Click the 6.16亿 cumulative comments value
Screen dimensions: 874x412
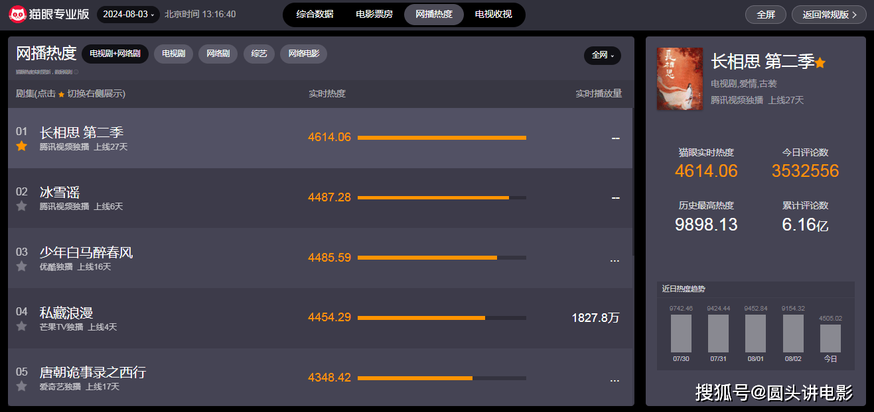(x=805, y=225)
